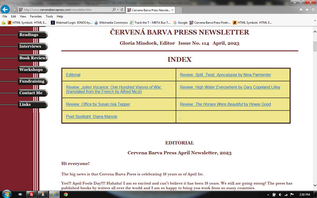Image resolution: width=317 pixels, height=198 pixels.
Task: Open favorites with the star icon
Action: click(307, 10)
